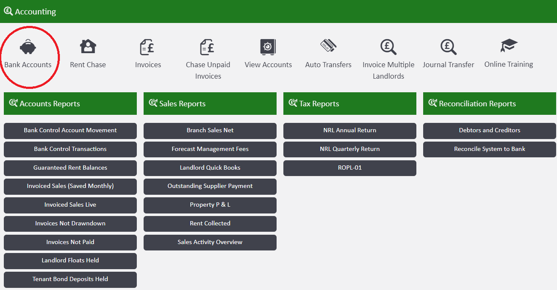Run the Guaranteed Rent Balances report
This screenshot has width=557, height=290.
click(70, 168)
